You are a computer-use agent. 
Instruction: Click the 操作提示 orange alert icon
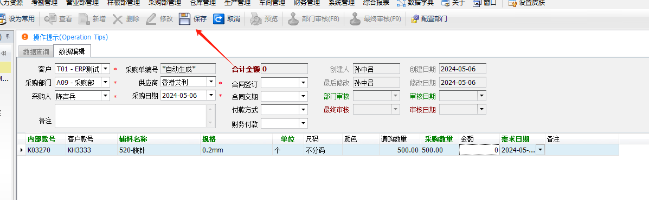25,37
